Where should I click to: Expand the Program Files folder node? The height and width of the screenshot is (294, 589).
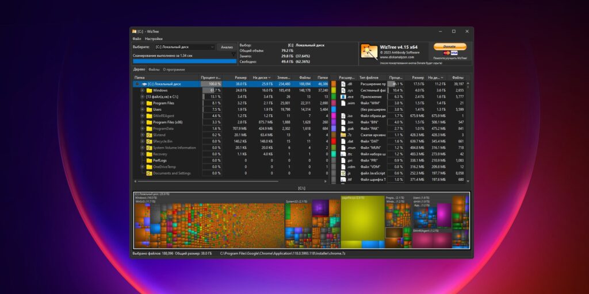tap(143, 103)
